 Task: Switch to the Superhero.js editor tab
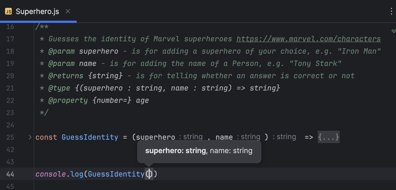(37, 11)
